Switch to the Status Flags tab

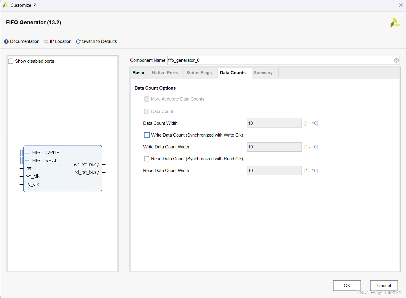click(199, 73)
